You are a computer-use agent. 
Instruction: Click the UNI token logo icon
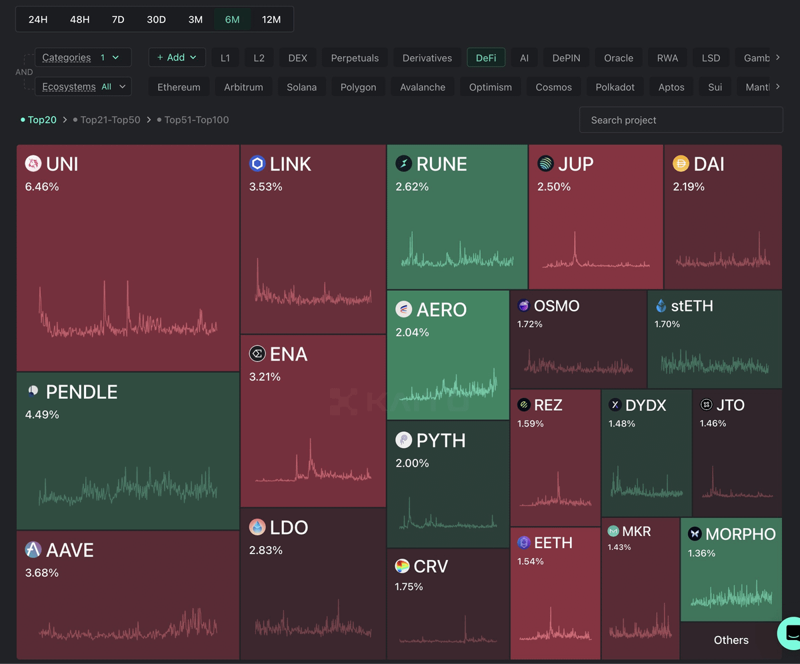[x=33, y=163]
